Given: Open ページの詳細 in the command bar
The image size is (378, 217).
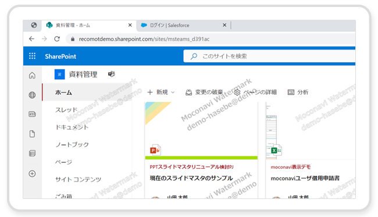Looking at the screenshot, I should (x=255, y=92).
